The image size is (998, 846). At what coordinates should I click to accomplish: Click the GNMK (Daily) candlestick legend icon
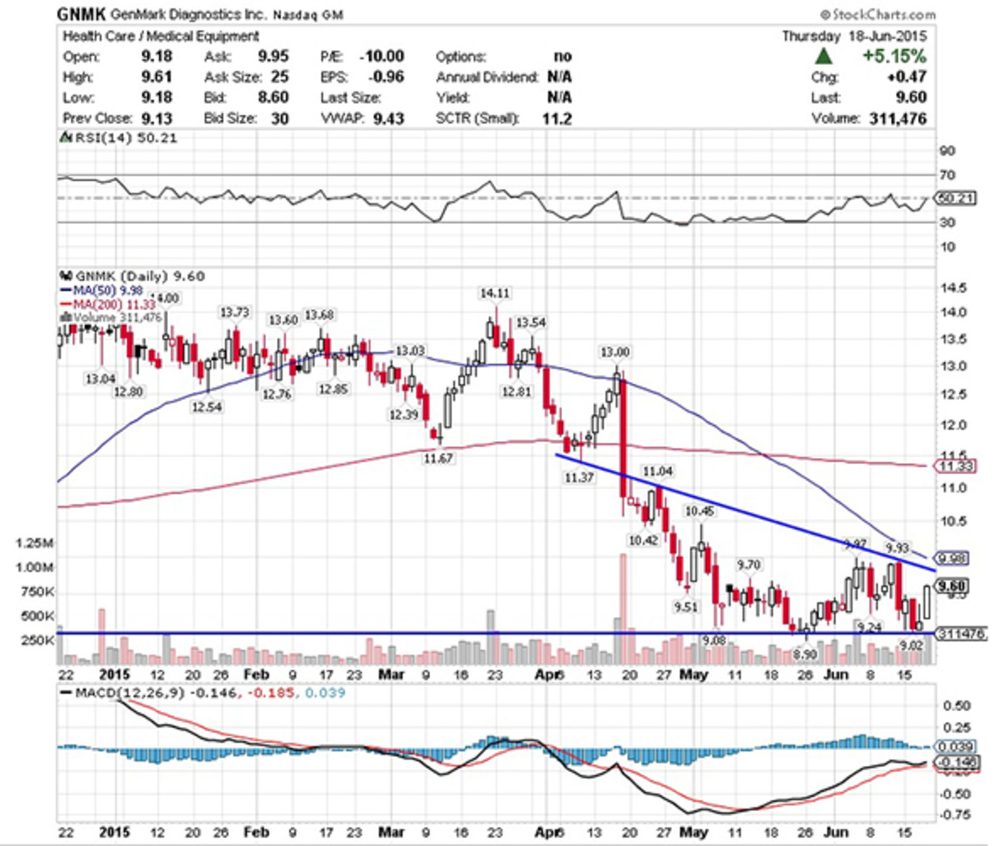pyautogui.click(x=64, y=275)
